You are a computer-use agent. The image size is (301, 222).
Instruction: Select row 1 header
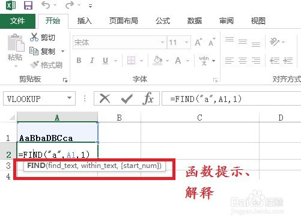coord(8,133)
